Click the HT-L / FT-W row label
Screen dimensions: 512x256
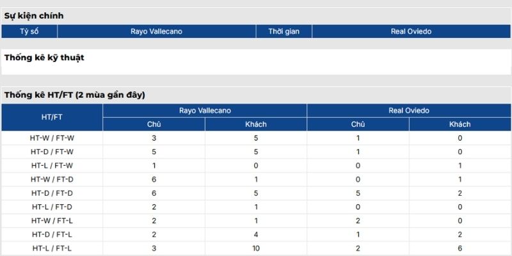[x=52, y=165]
